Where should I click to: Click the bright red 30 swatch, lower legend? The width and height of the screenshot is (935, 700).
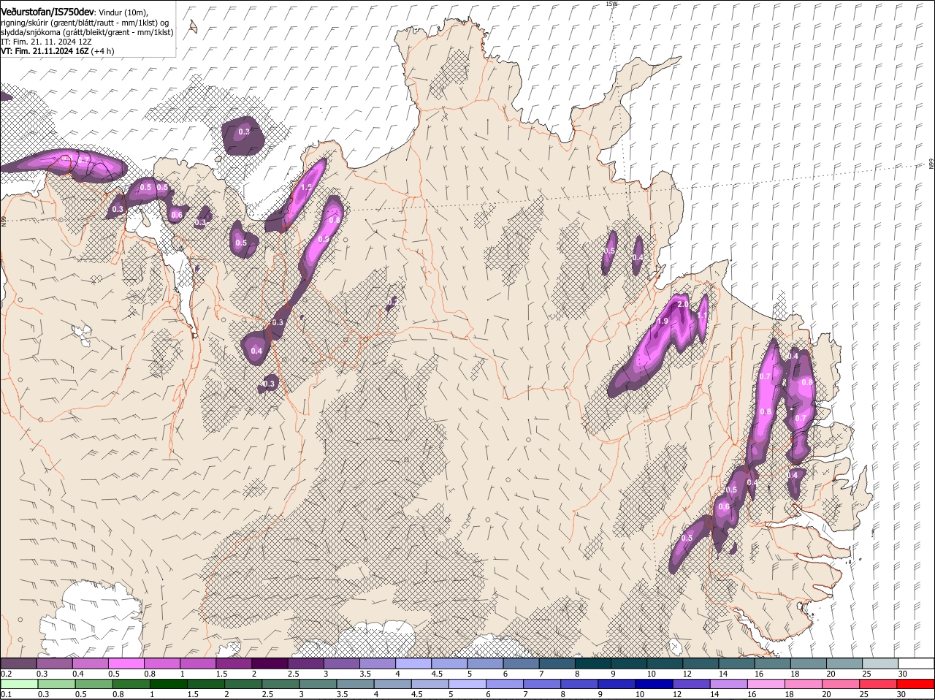point(916,684)
